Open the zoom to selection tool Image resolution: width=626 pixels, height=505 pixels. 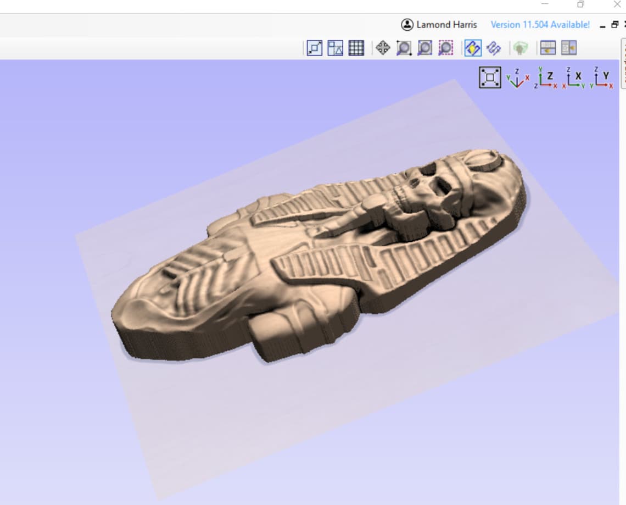tap(445, 48)
